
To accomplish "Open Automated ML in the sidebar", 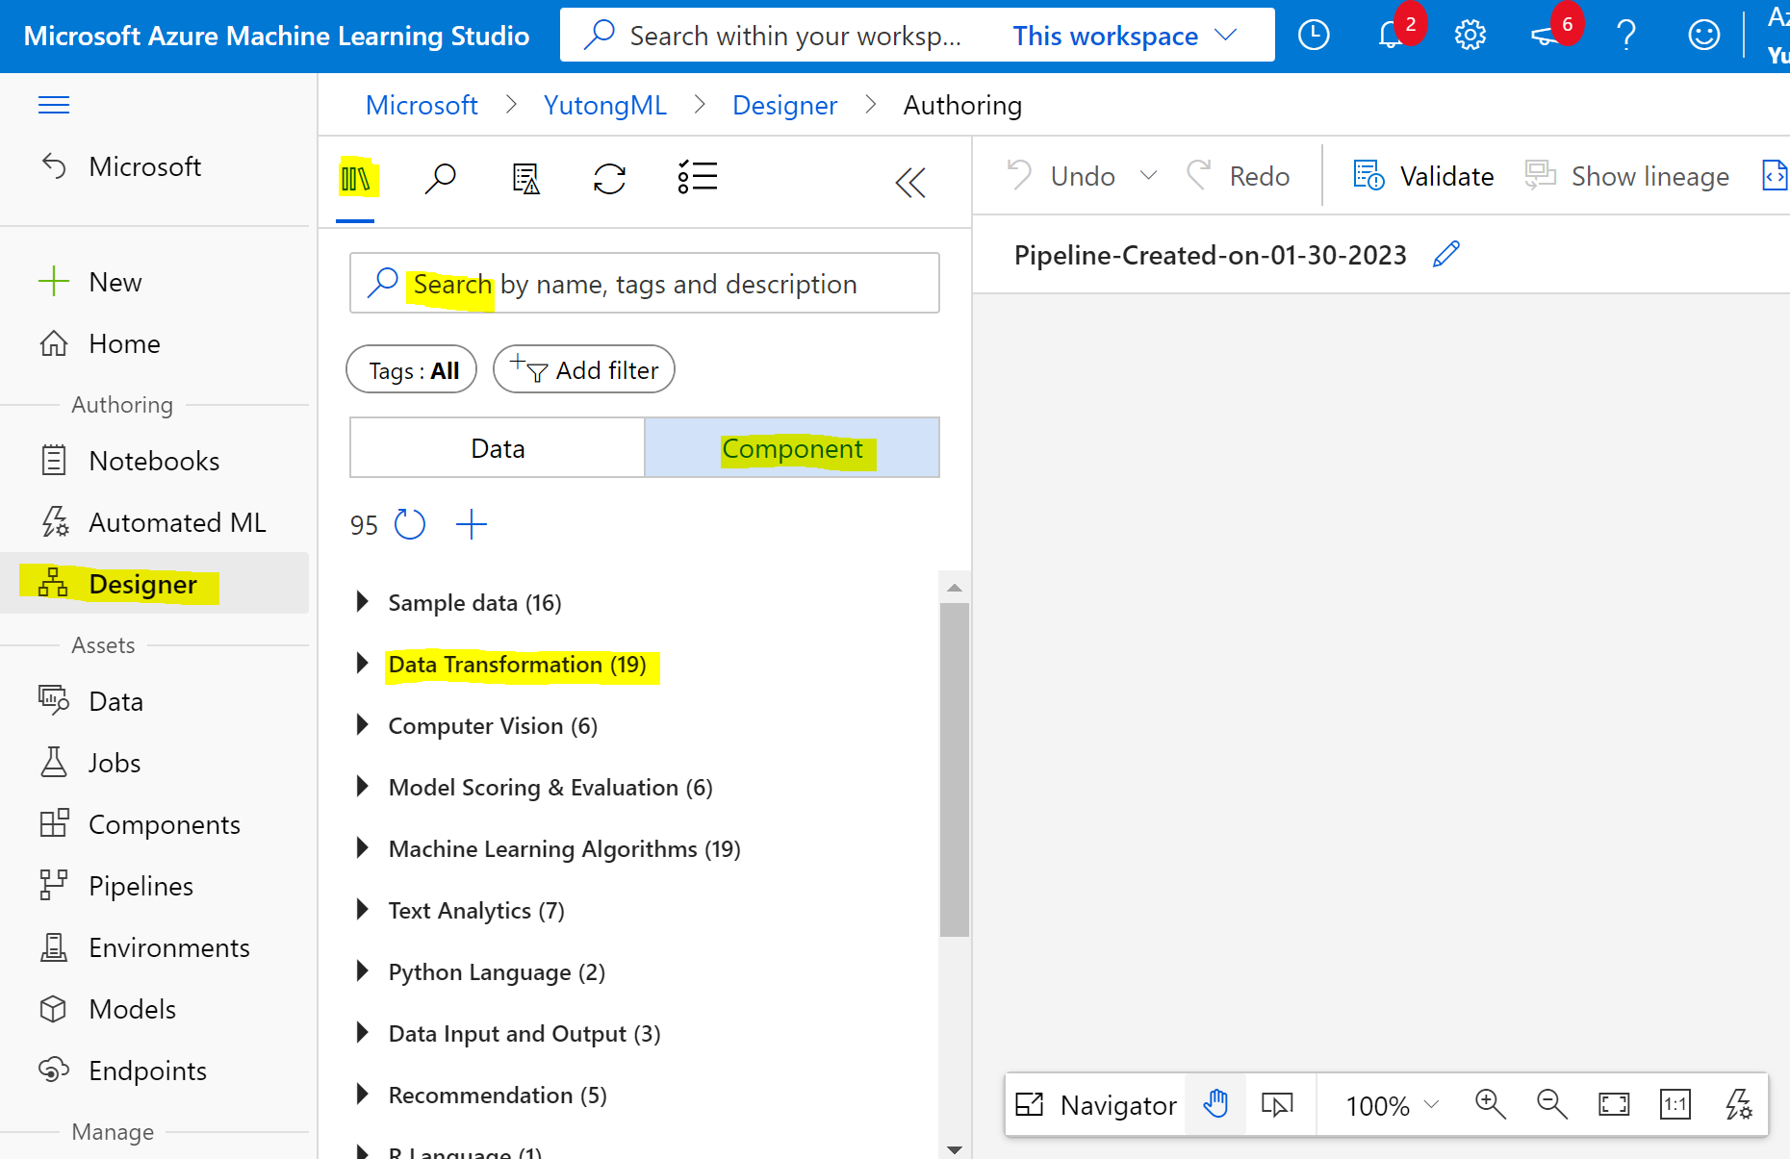I will pos(154,522).
